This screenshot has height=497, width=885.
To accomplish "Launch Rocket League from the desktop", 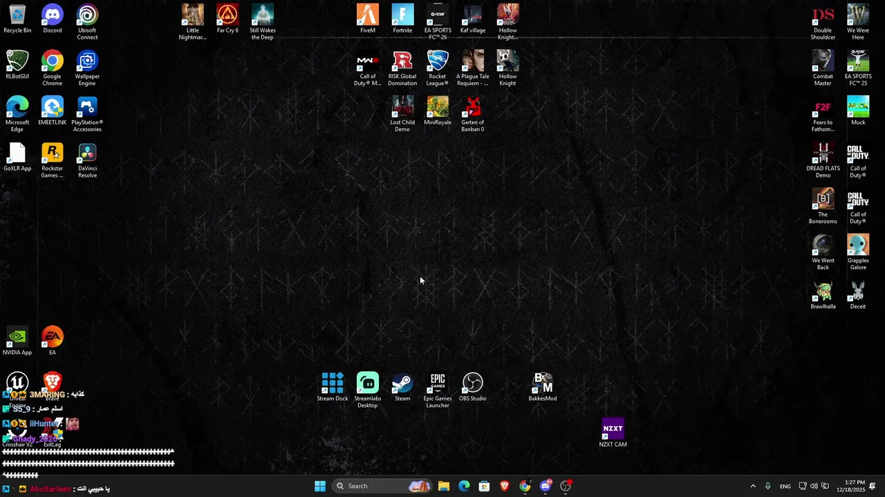I will 438,68.
